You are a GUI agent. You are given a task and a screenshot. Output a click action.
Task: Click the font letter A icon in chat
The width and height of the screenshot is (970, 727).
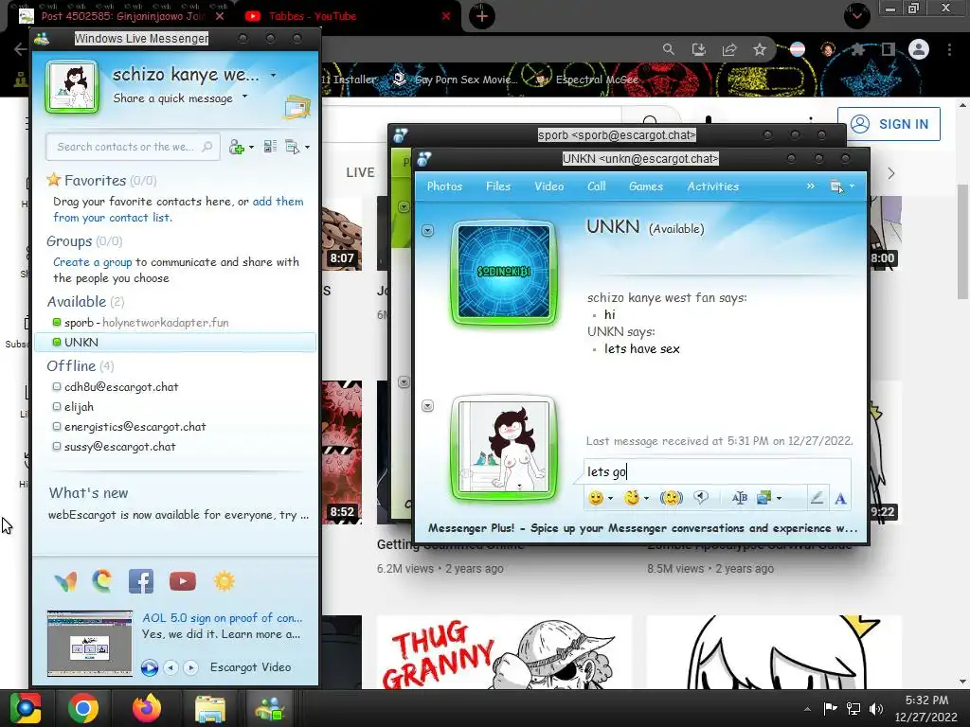click(x=840, y=498)
